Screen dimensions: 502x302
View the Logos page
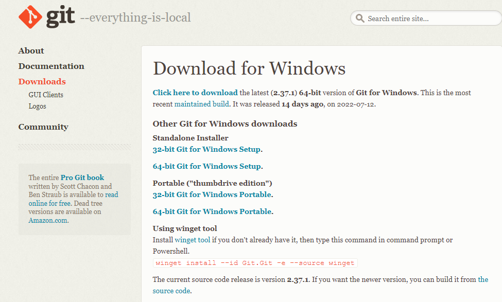point(37,106)
